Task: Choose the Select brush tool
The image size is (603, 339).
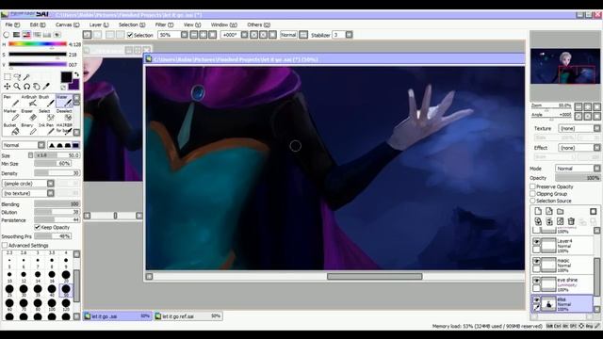Action: point(46,115)
